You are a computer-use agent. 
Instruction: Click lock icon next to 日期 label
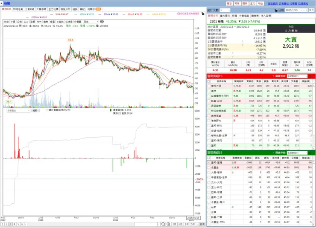[x=276, y=10]
